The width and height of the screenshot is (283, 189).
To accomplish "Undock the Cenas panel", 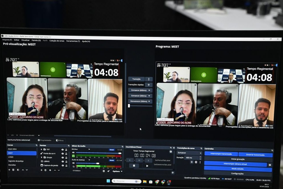I will (x=37, y=145).
